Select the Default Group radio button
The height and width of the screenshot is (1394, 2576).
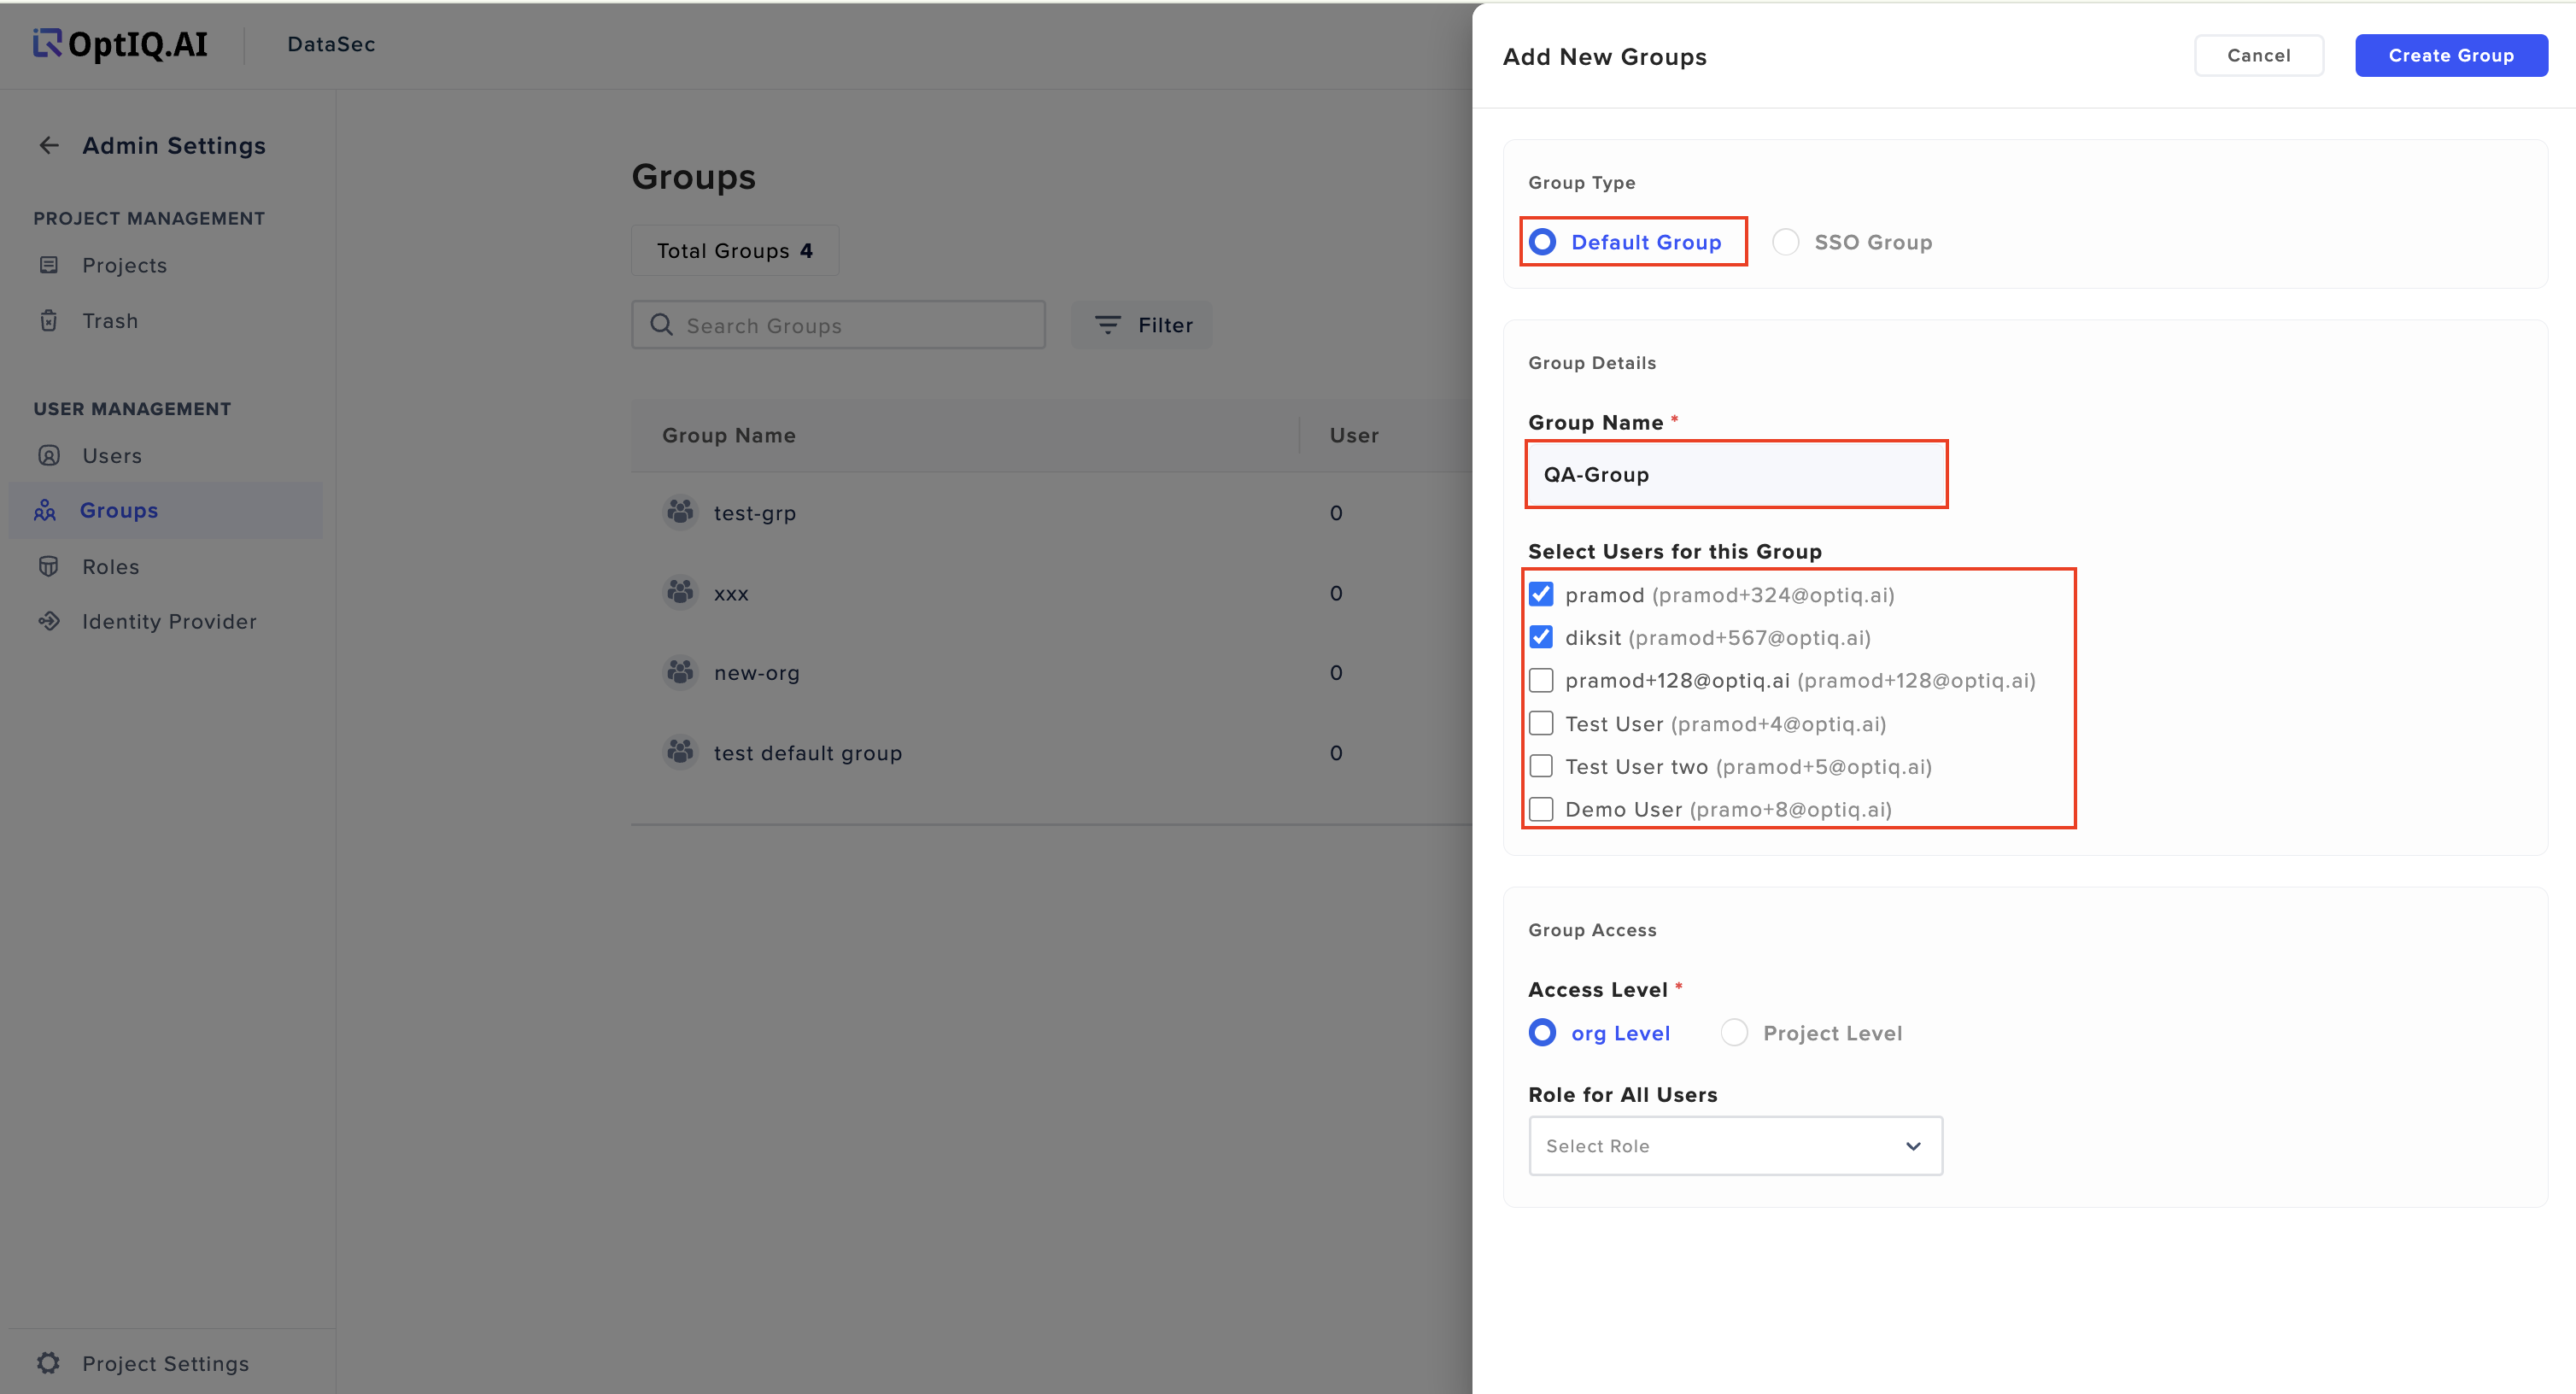click(x=1543, y=242)
